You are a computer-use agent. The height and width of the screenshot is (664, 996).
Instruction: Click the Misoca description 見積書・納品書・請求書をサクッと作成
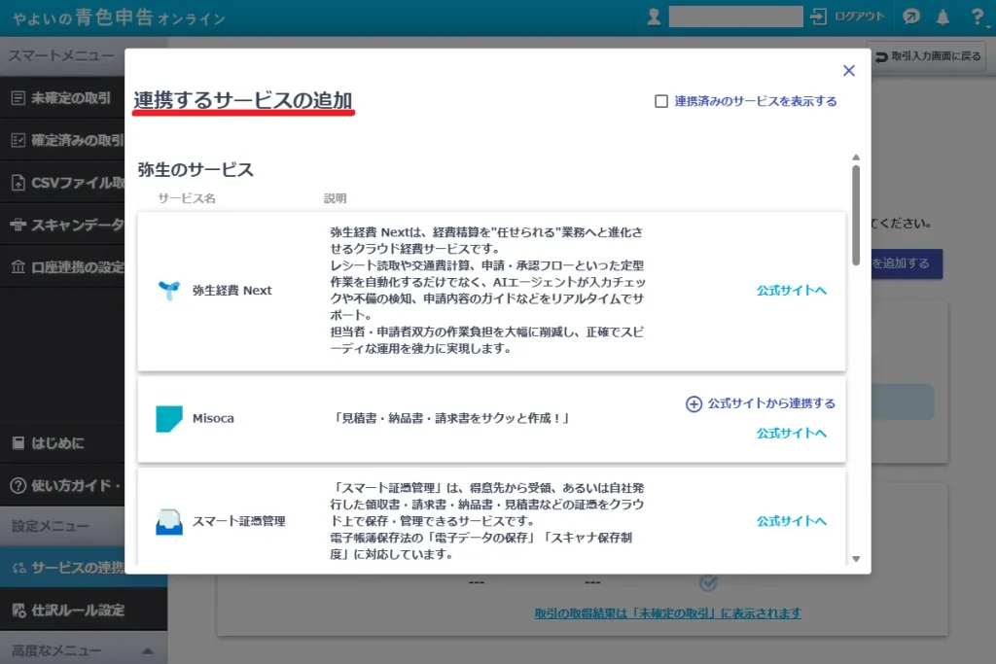[451, 418]
